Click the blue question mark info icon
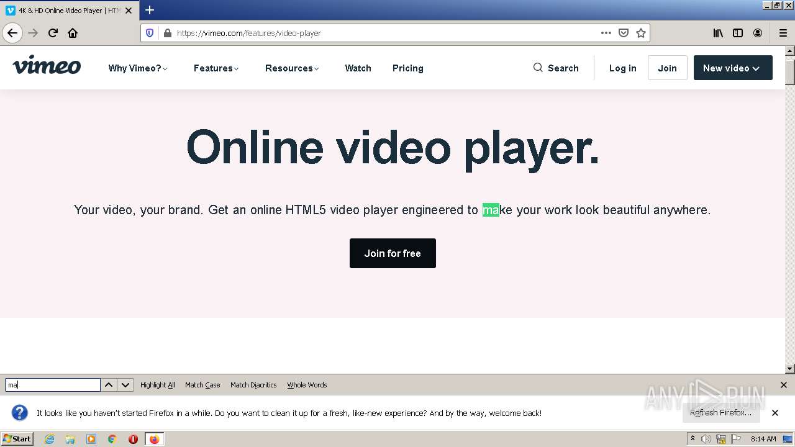 [x=20, y=413]
